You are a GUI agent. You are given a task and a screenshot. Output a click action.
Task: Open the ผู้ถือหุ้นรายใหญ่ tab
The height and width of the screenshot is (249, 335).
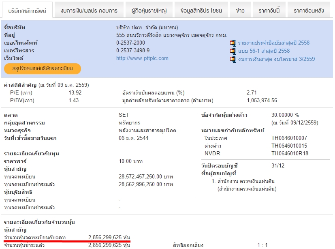(149, 10)
